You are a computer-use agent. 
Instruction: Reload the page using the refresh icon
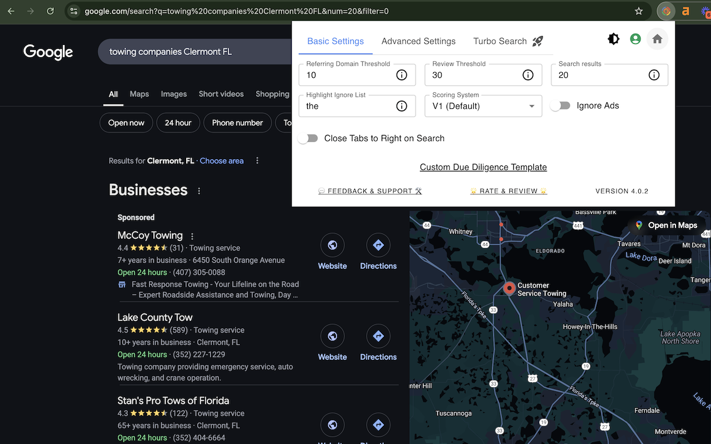pos(50,11)
